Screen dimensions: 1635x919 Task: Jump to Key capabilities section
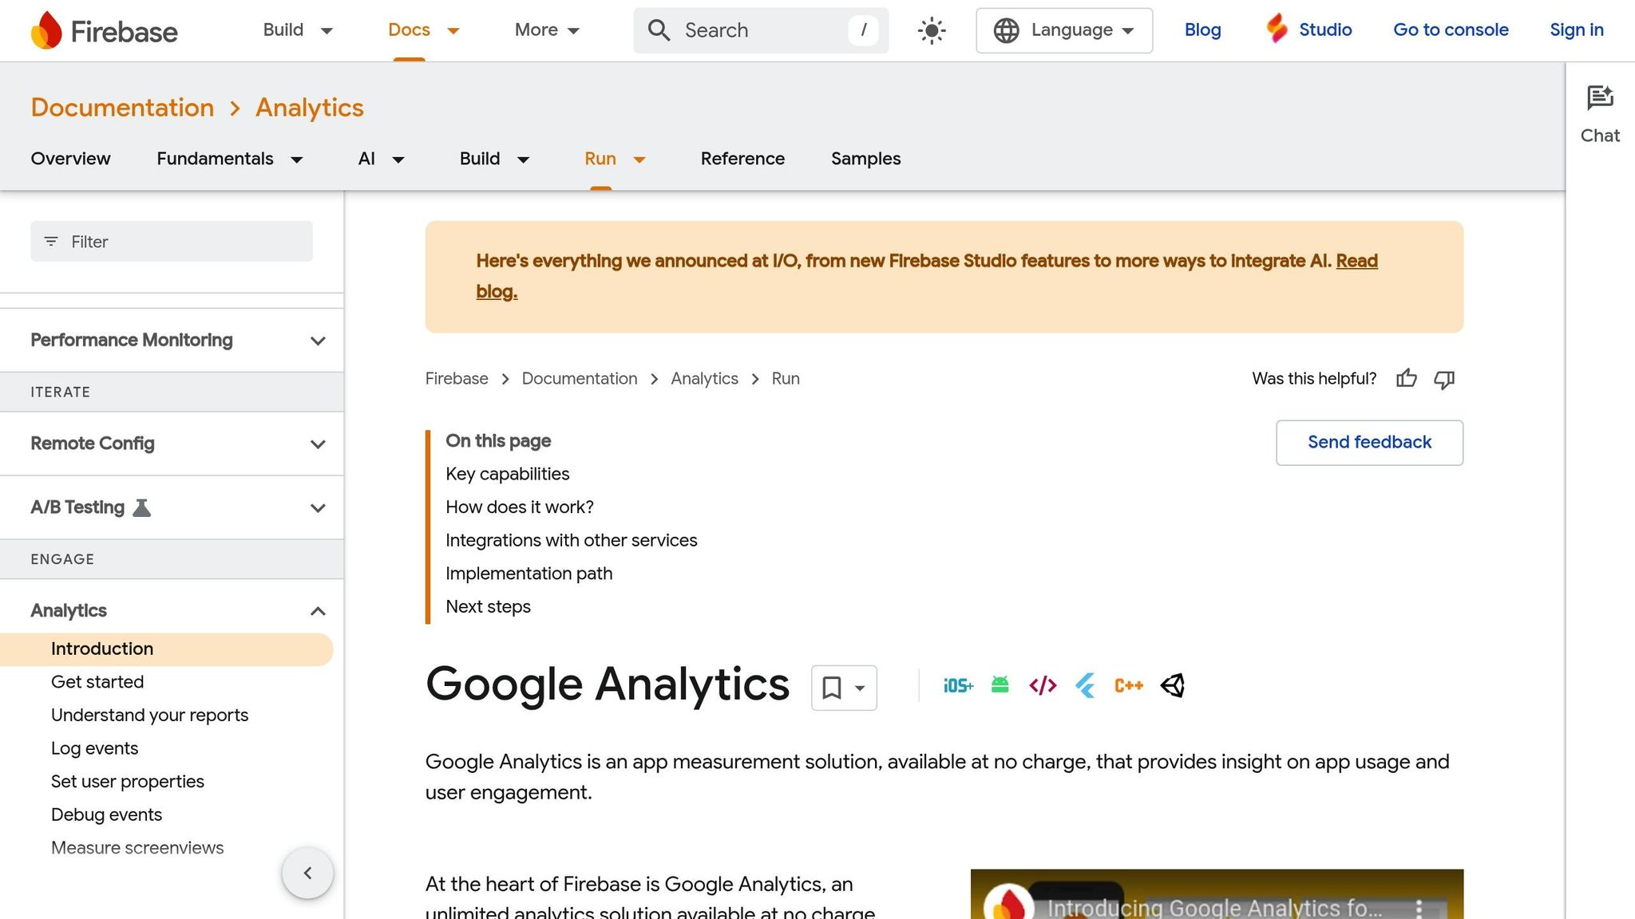(507, 474)
